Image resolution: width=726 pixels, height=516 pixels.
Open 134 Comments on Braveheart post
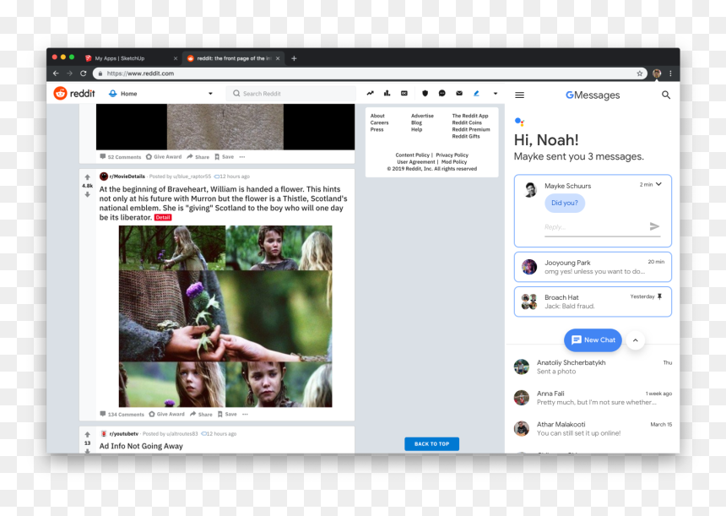click(122, 414)
